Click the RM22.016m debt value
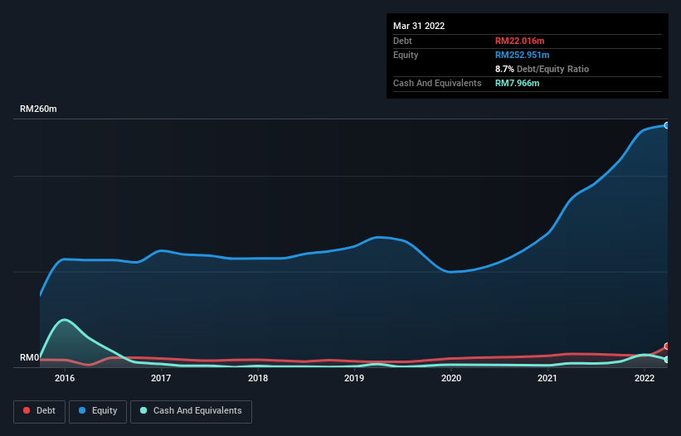The image size is (681, 436). [520, 41]
